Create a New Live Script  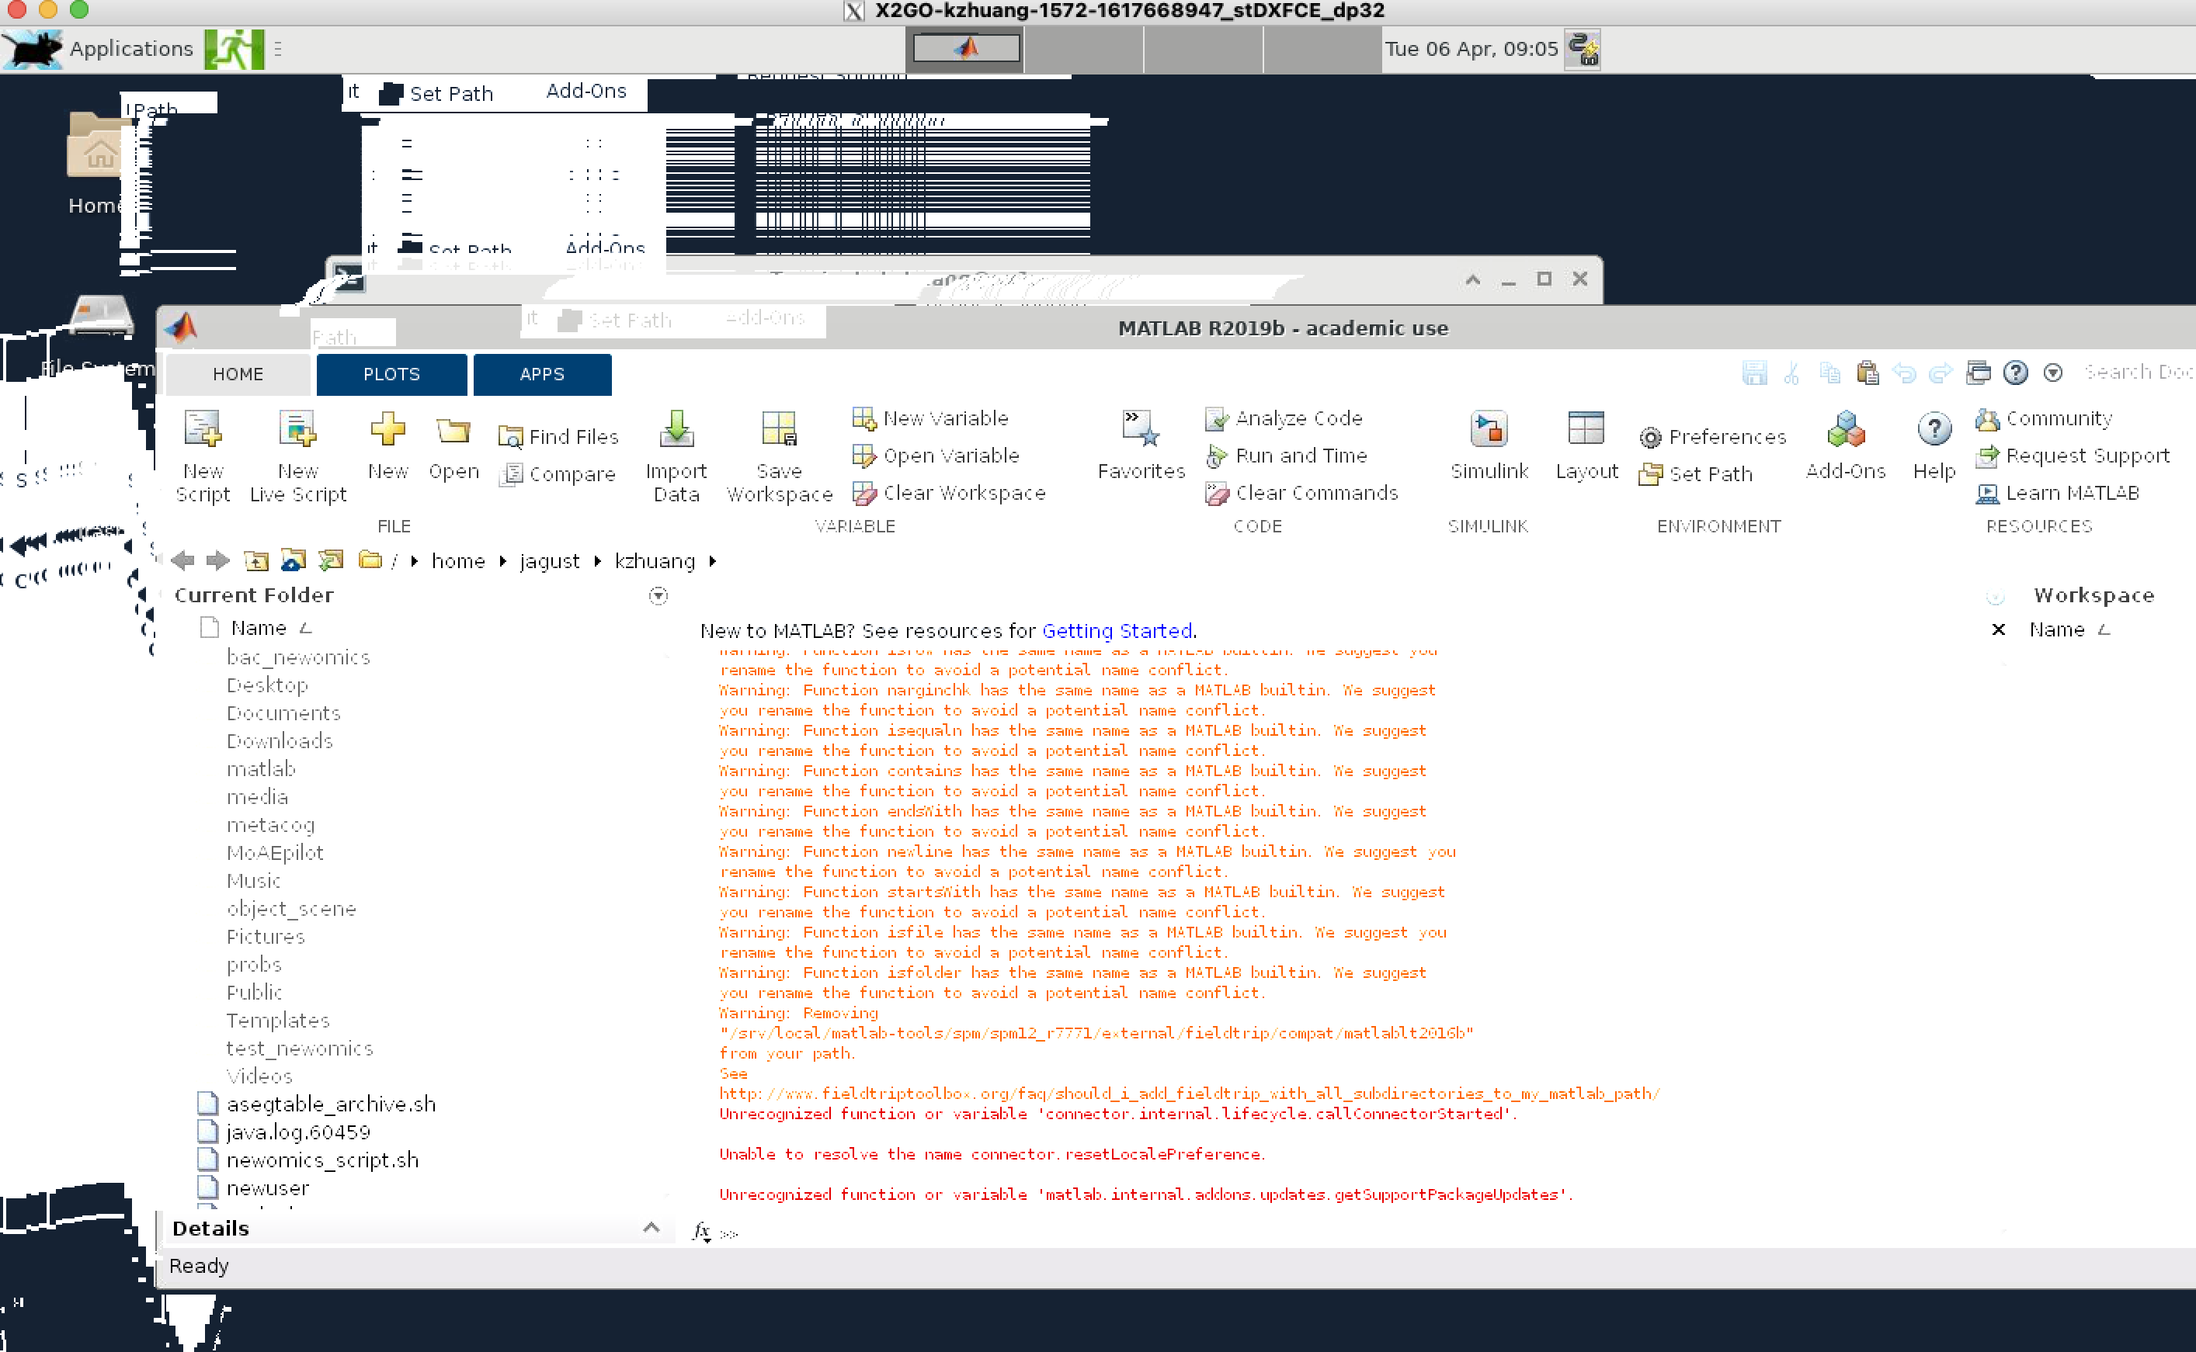pyautogui.click(x=298, y=456)
